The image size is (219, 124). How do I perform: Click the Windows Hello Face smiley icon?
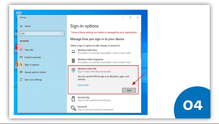pos(73,52)
